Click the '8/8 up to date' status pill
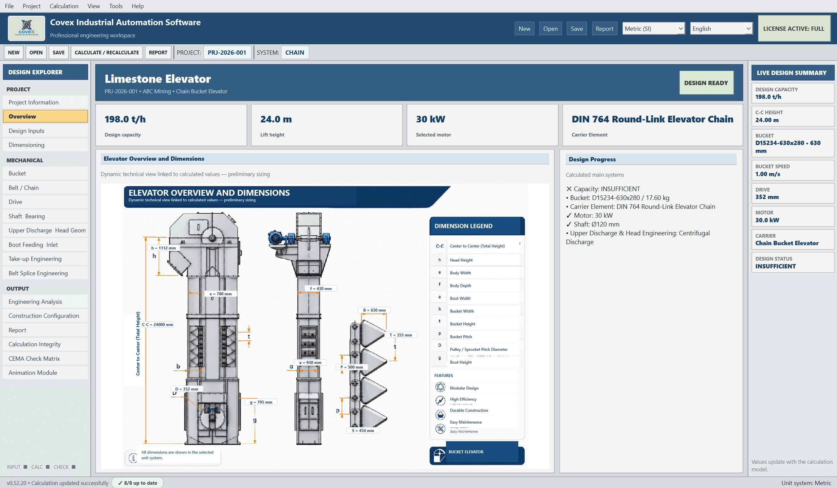The image size is (837, 488). point(138,483)
